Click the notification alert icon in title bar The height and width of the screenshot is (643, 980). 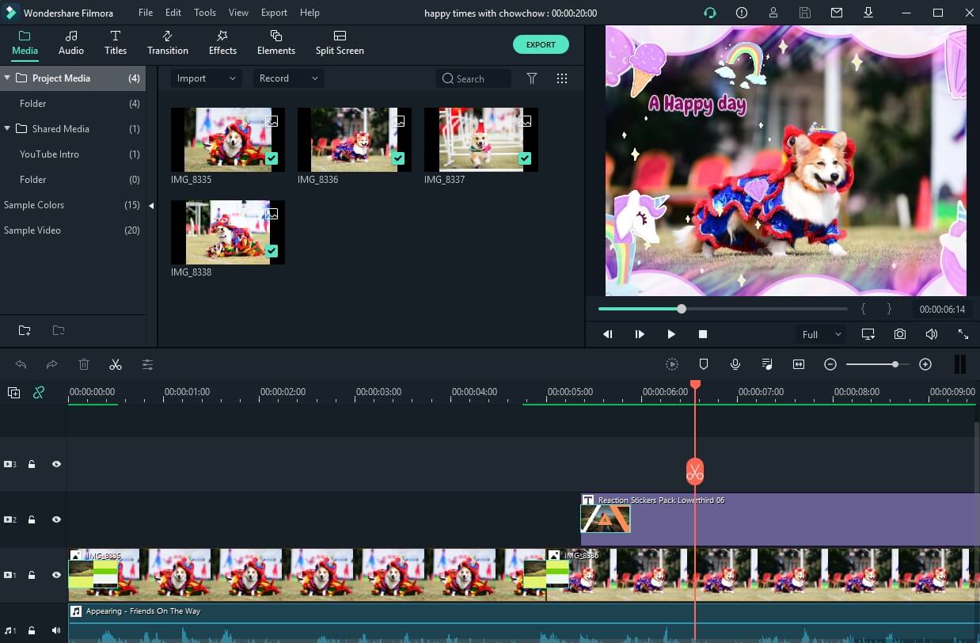[742, 13]
